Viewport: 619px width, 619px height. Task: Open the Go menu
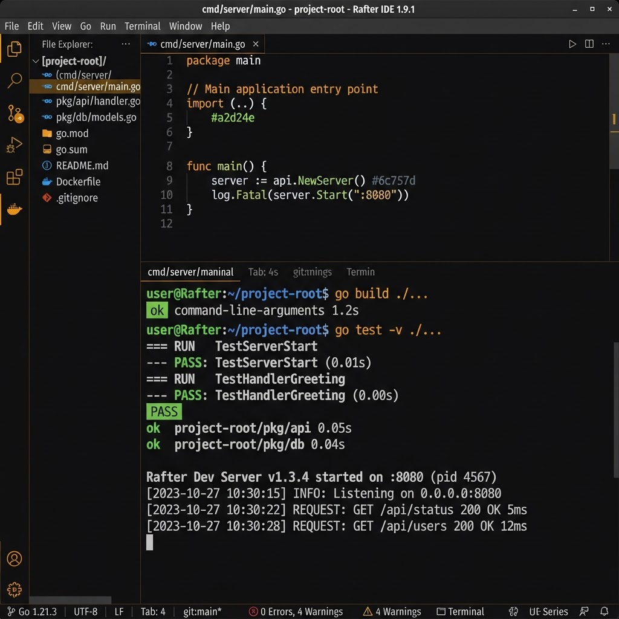(86, 26)
